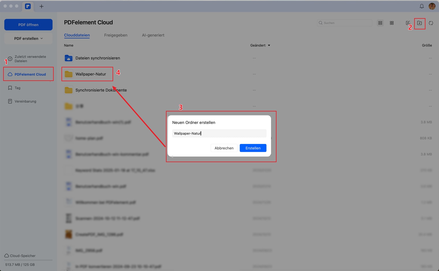Image resolution: width=439 pixels, height=271 pixels.
Task: Open the notifications bell
Action: [x=422, y=6]
